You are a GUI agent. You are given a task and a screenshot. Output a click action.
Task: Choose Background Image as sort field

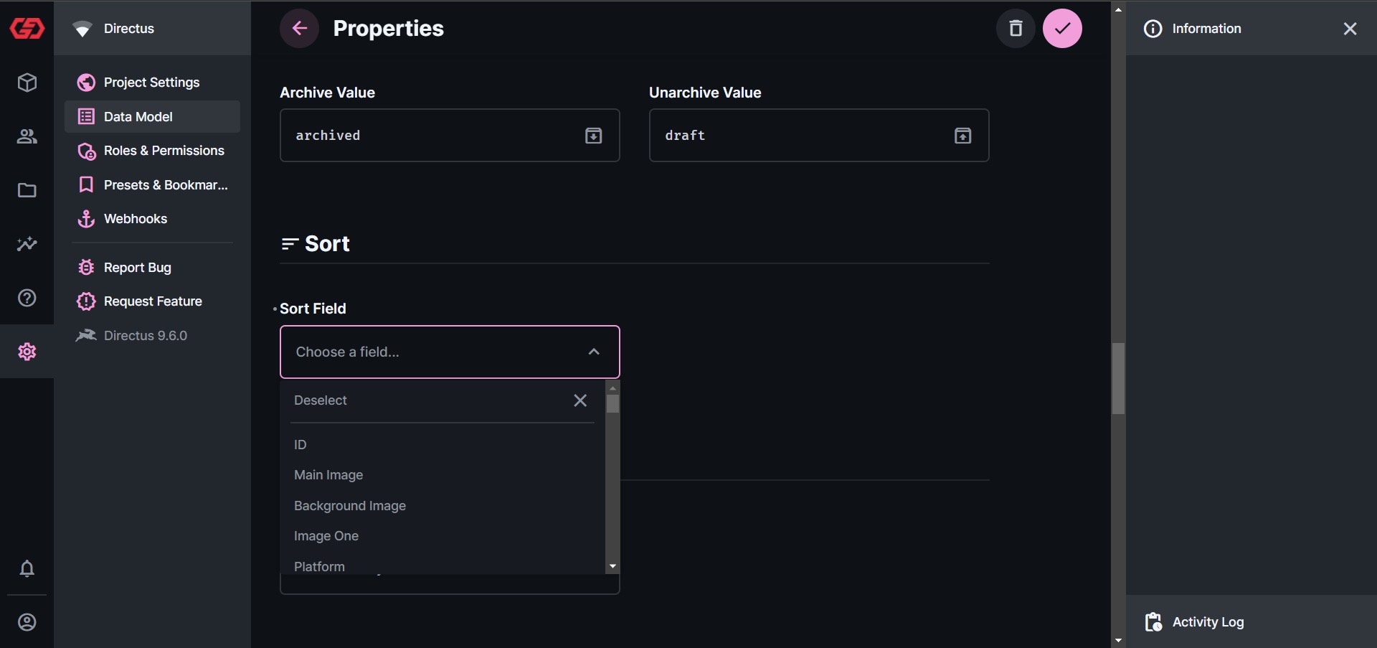coord(349,505)
